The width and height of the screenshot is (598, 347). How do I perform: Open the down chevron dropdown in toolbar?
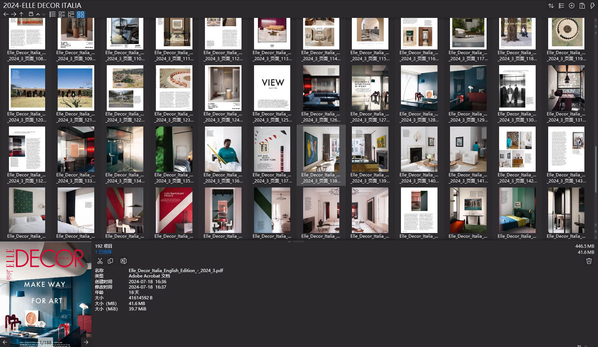pyautogui.click(x=43, y=14)
